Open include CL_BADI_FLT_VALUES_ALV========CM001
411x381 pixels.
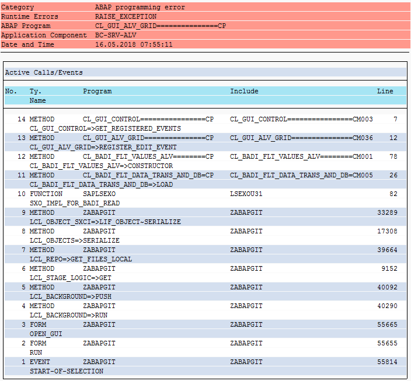pyautogui.click(x=301, y=157)
